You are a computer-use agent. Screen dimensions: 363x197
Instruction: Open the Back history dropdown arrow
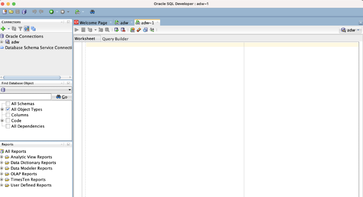[57, 12]
